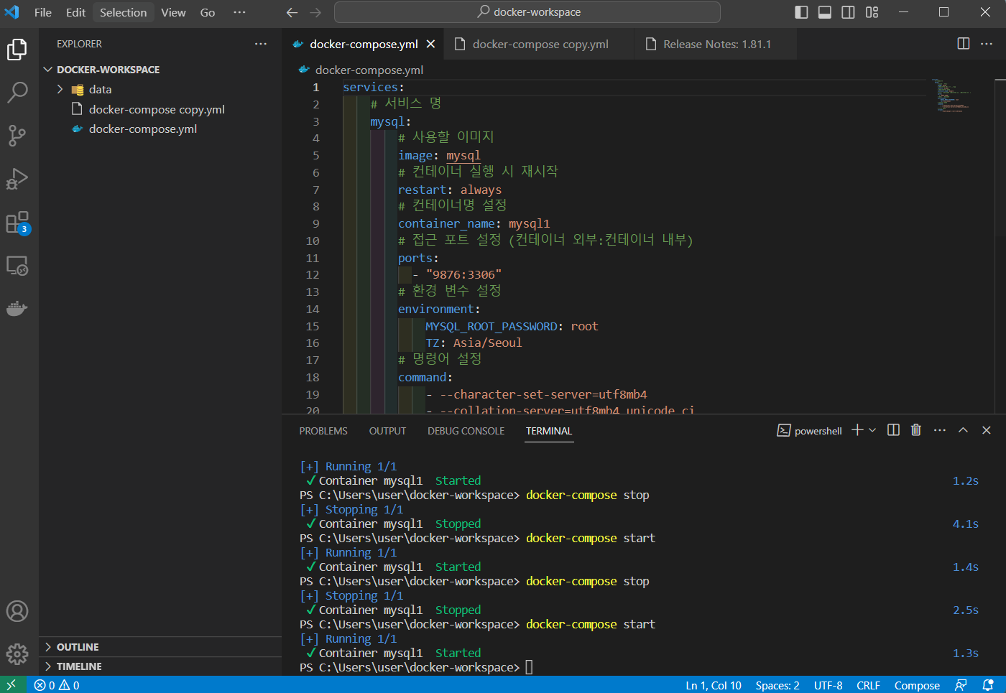Go back with the navigation arrow
The height and width of the screenshot is (693, 1006).
[x=292, y=12]
